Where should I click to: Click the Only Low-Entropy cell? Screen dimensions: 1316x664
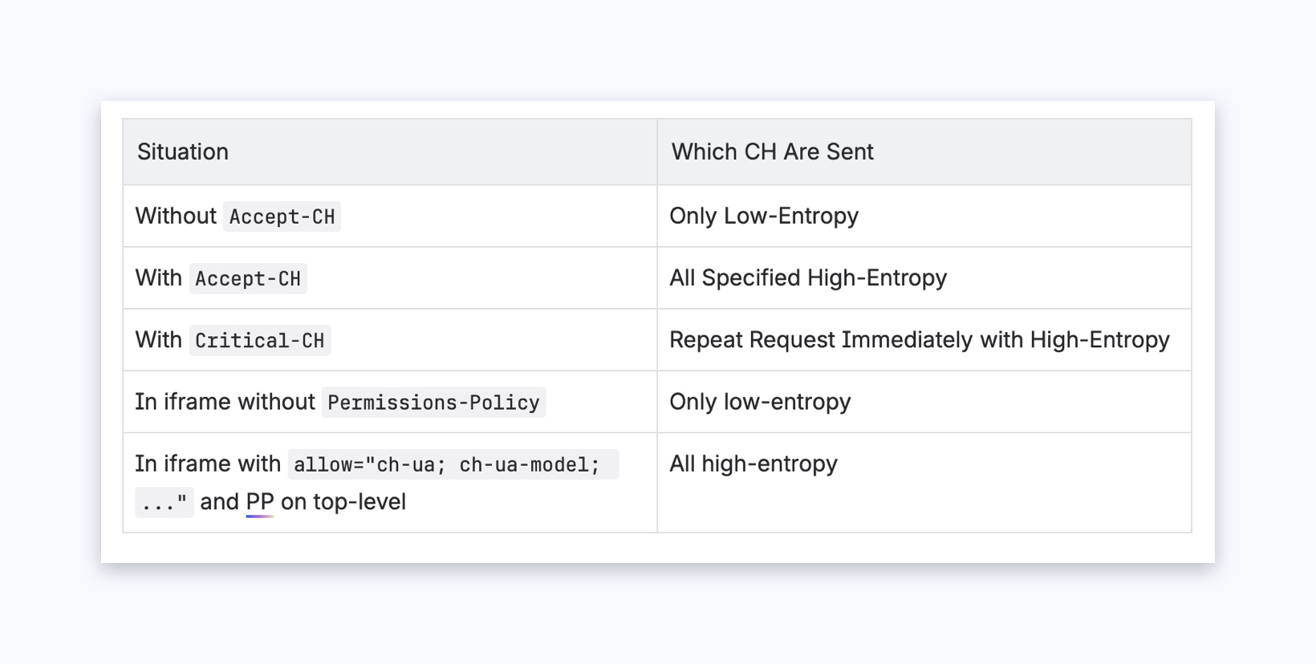(x=764, y=217)
